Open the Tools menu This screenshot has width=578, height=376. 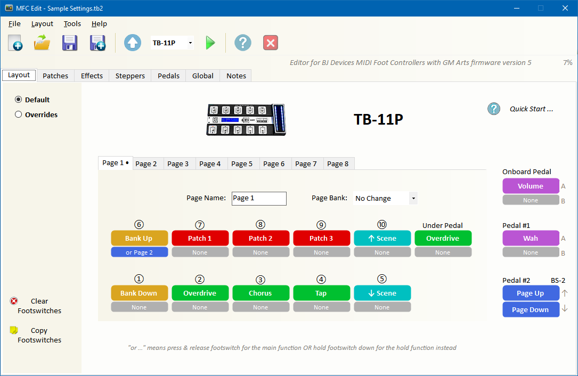click(72, 24)
